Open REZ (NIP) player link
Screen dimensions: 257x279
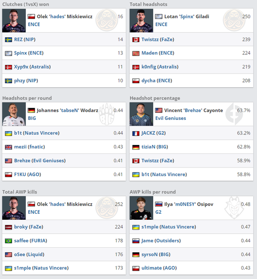(25, 39)
